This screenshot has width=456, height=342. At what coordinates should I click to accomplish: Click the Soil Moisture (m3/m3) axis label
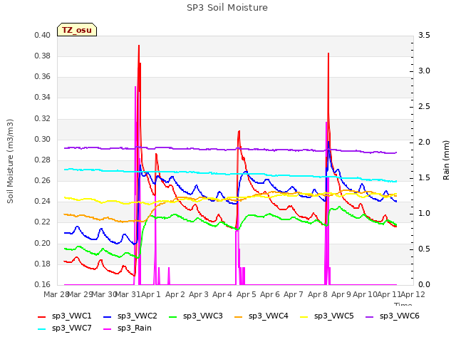pos(10,161)
